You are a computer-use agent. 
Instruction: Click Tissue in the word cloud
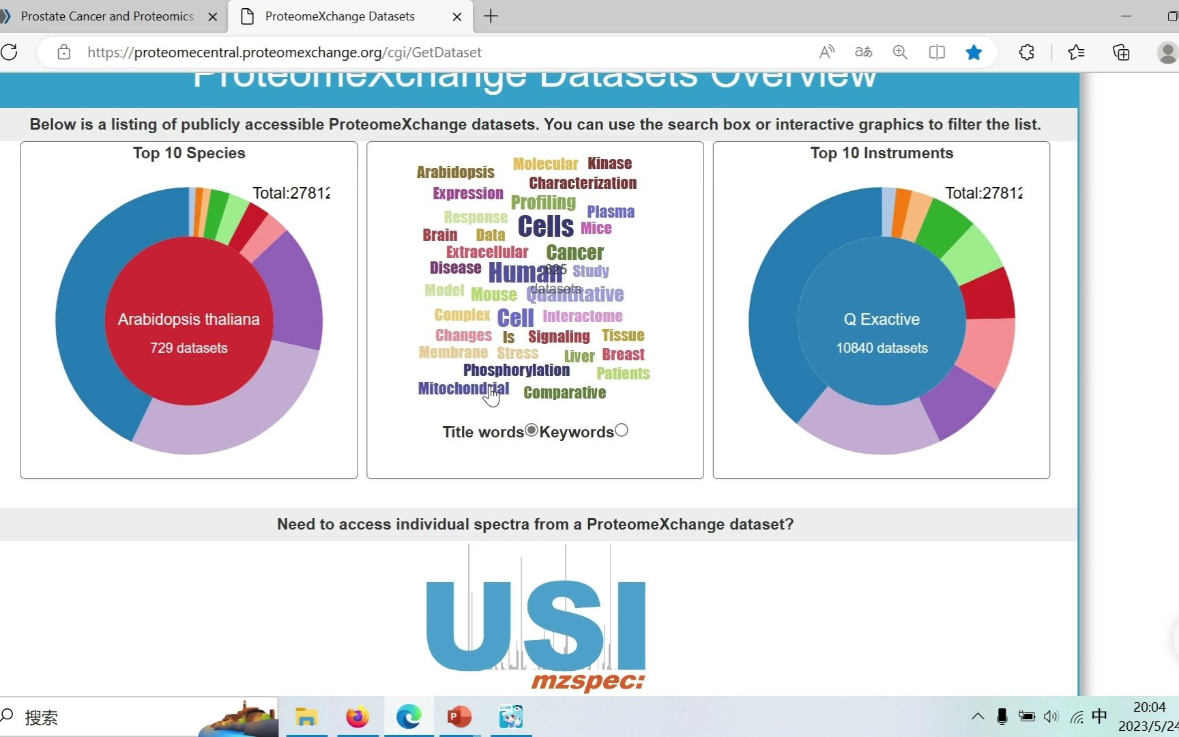[623, 335]
